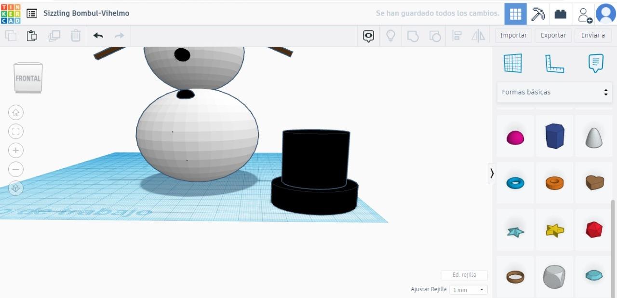The image size is (617, 298).
Task: Invite a collaborator via add-person icon
Action: coord(585,14)
